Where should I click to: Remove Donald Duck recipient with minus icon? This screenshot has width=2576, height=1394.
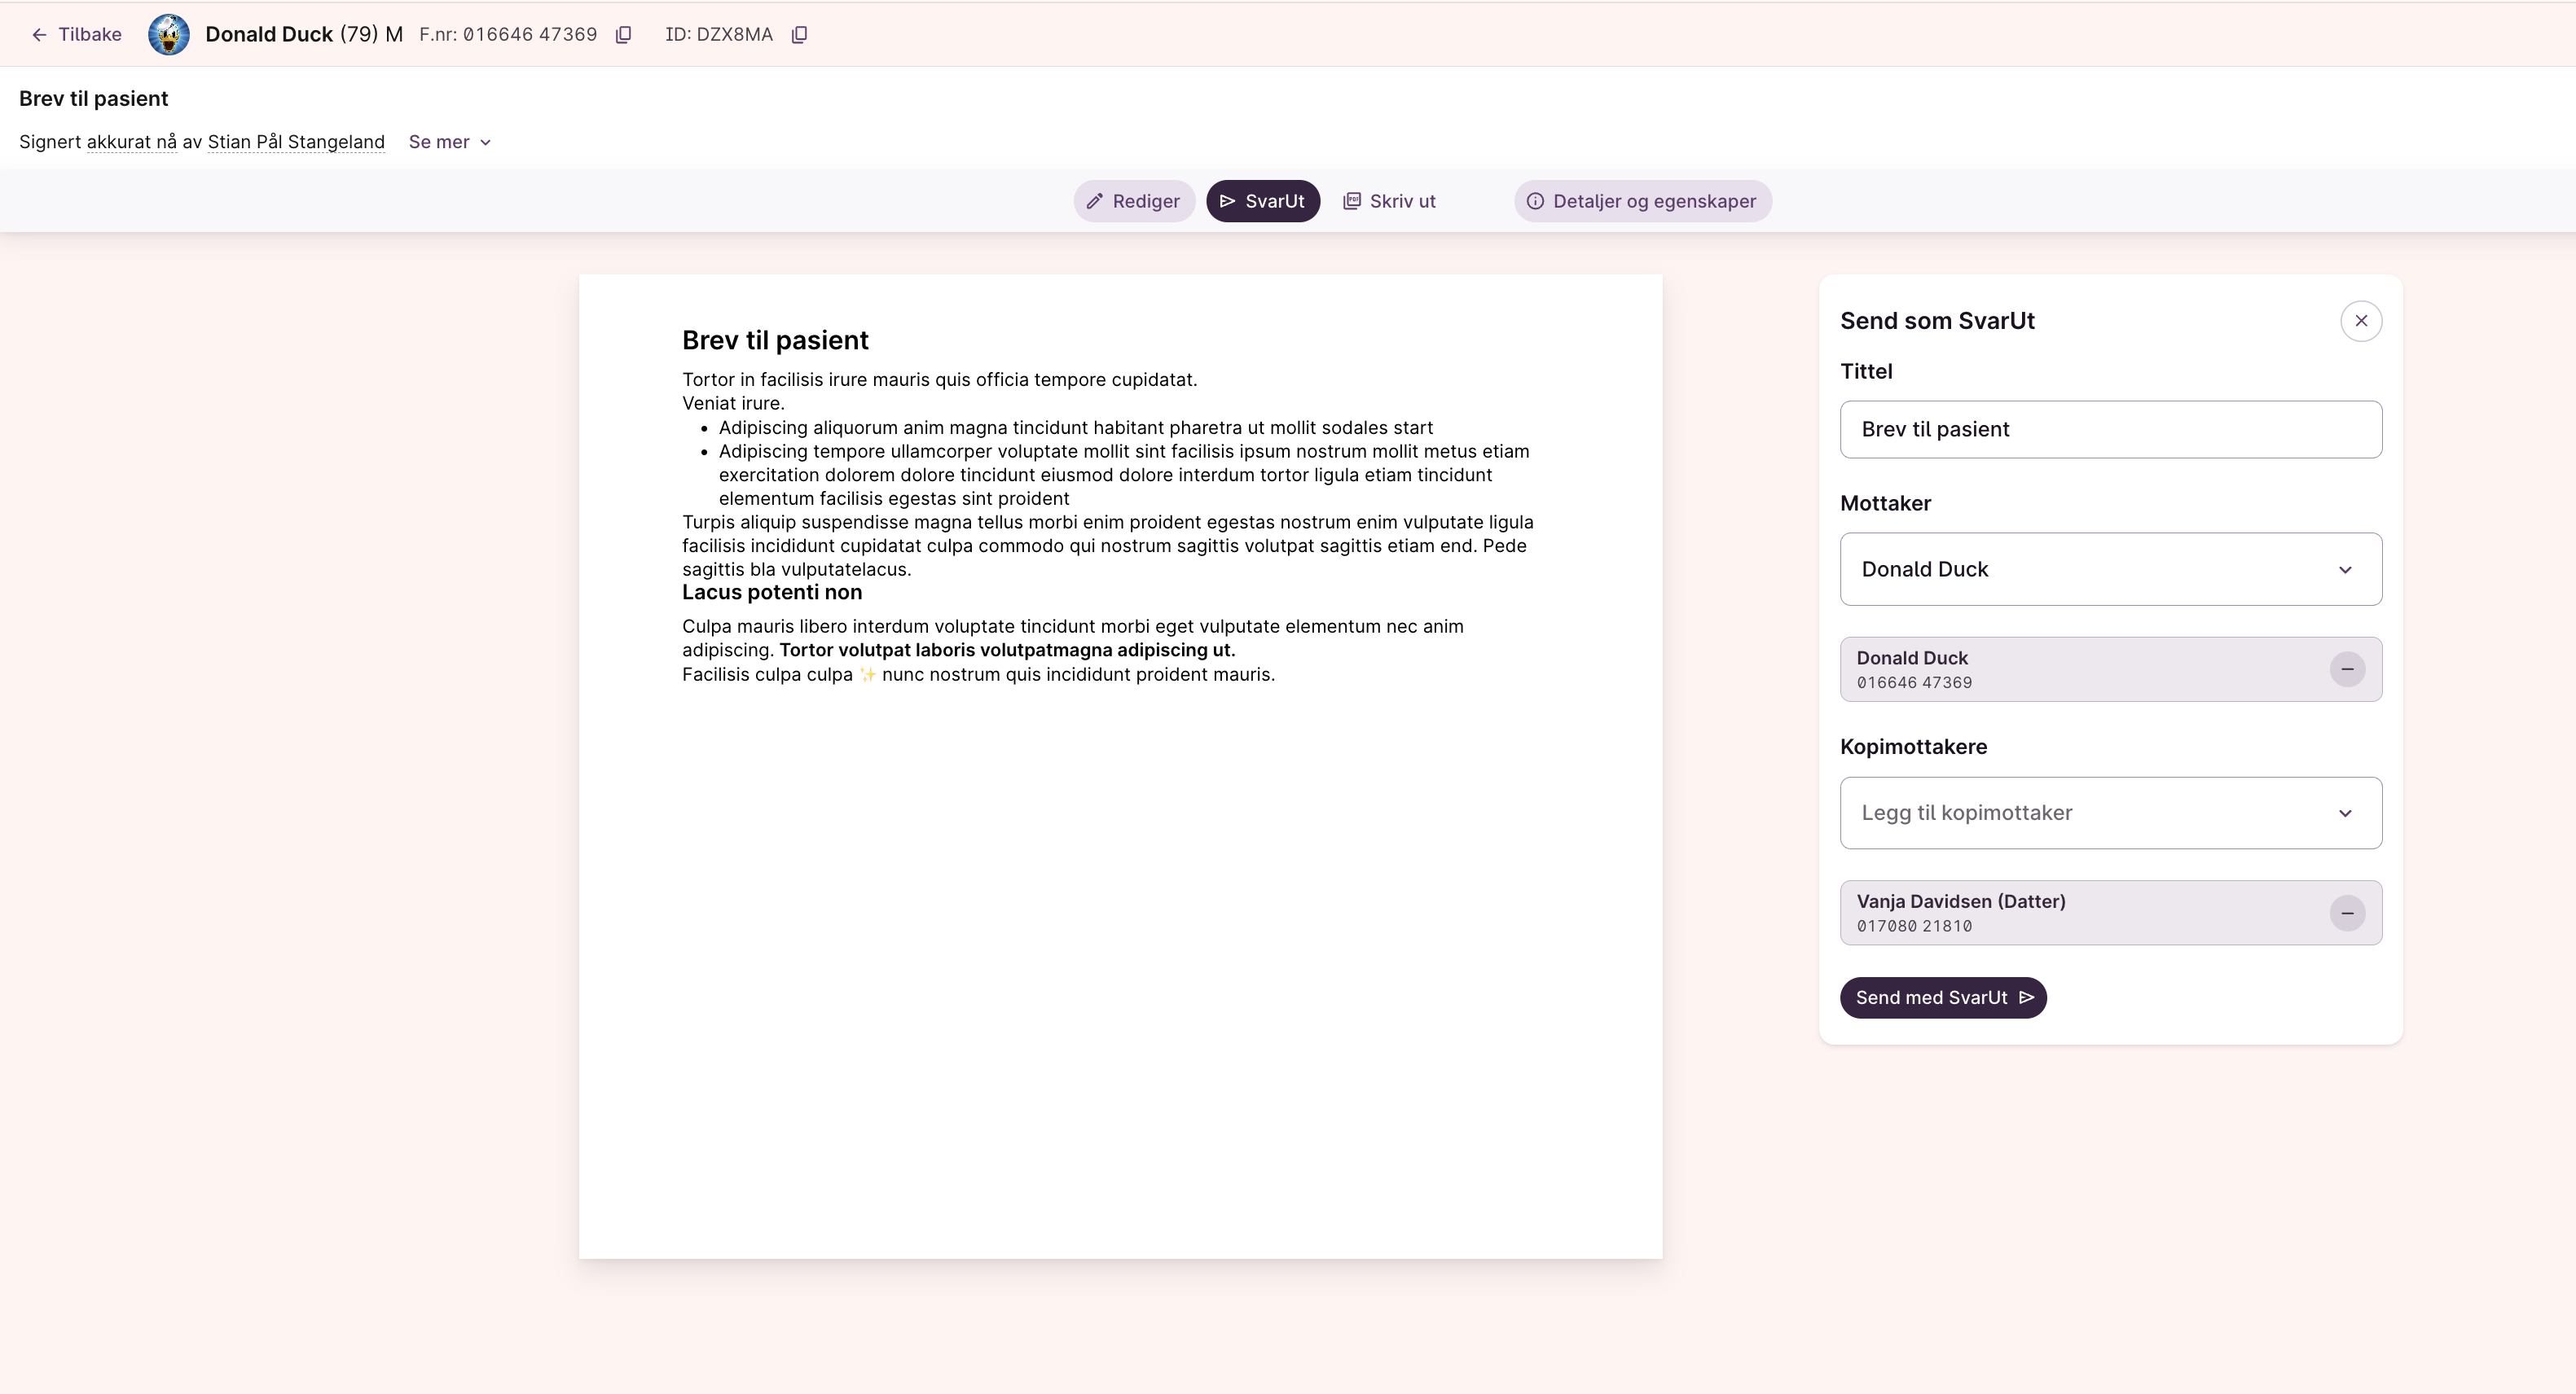pos(2347,669)
